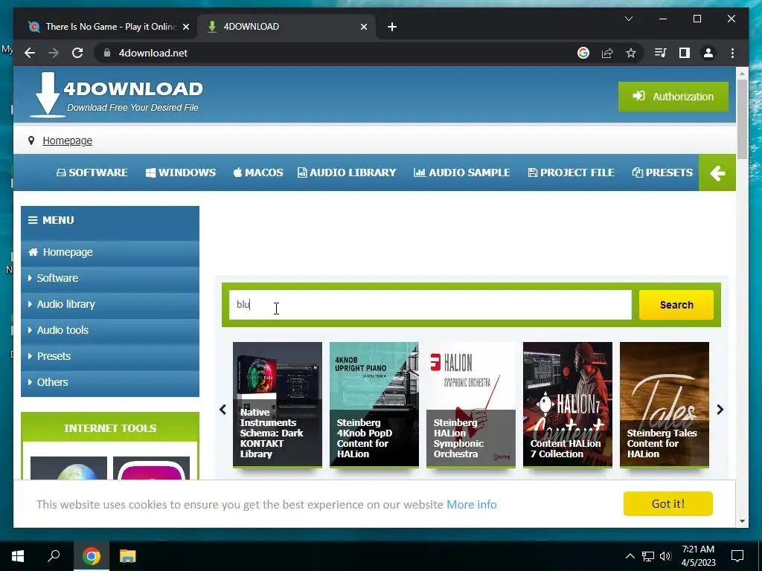Click the MENU hamburger header
The image size is (762, 571).
click(110, 220)
